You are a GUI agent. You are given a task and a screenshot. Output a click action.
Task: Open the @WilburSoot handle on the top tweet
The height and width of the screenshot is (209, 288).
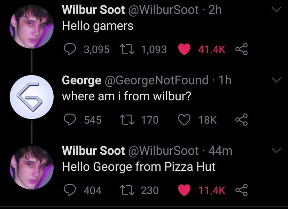pyautogui.click(x=164, y=10)
